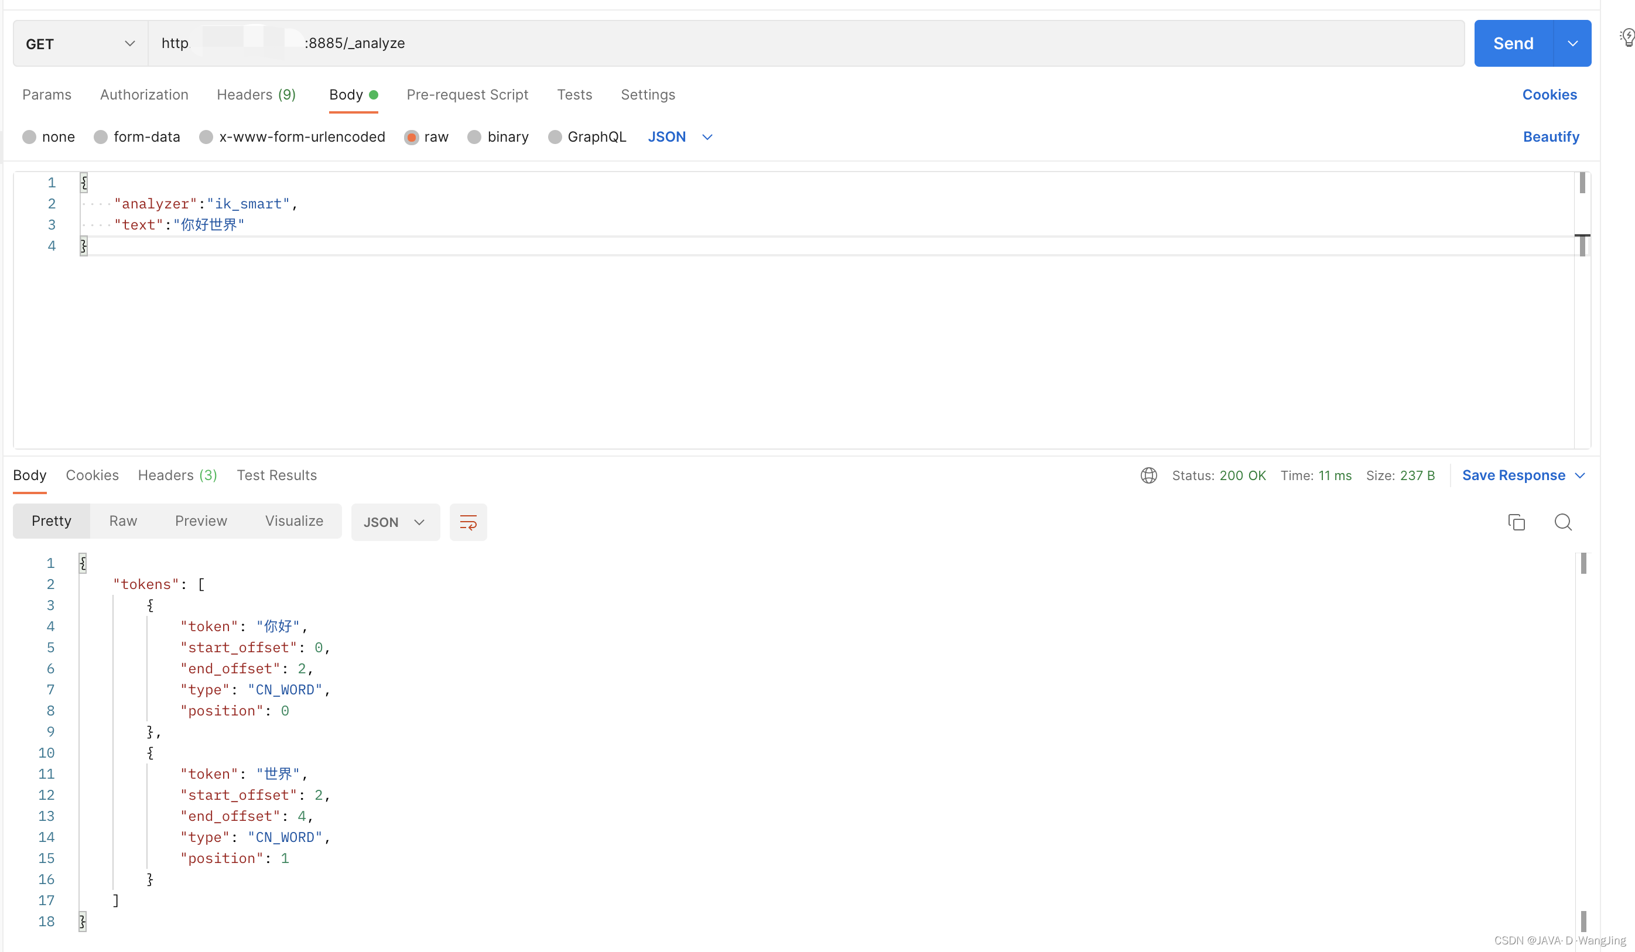
Task: Beautify the JSON request body
Action: 1551,137
